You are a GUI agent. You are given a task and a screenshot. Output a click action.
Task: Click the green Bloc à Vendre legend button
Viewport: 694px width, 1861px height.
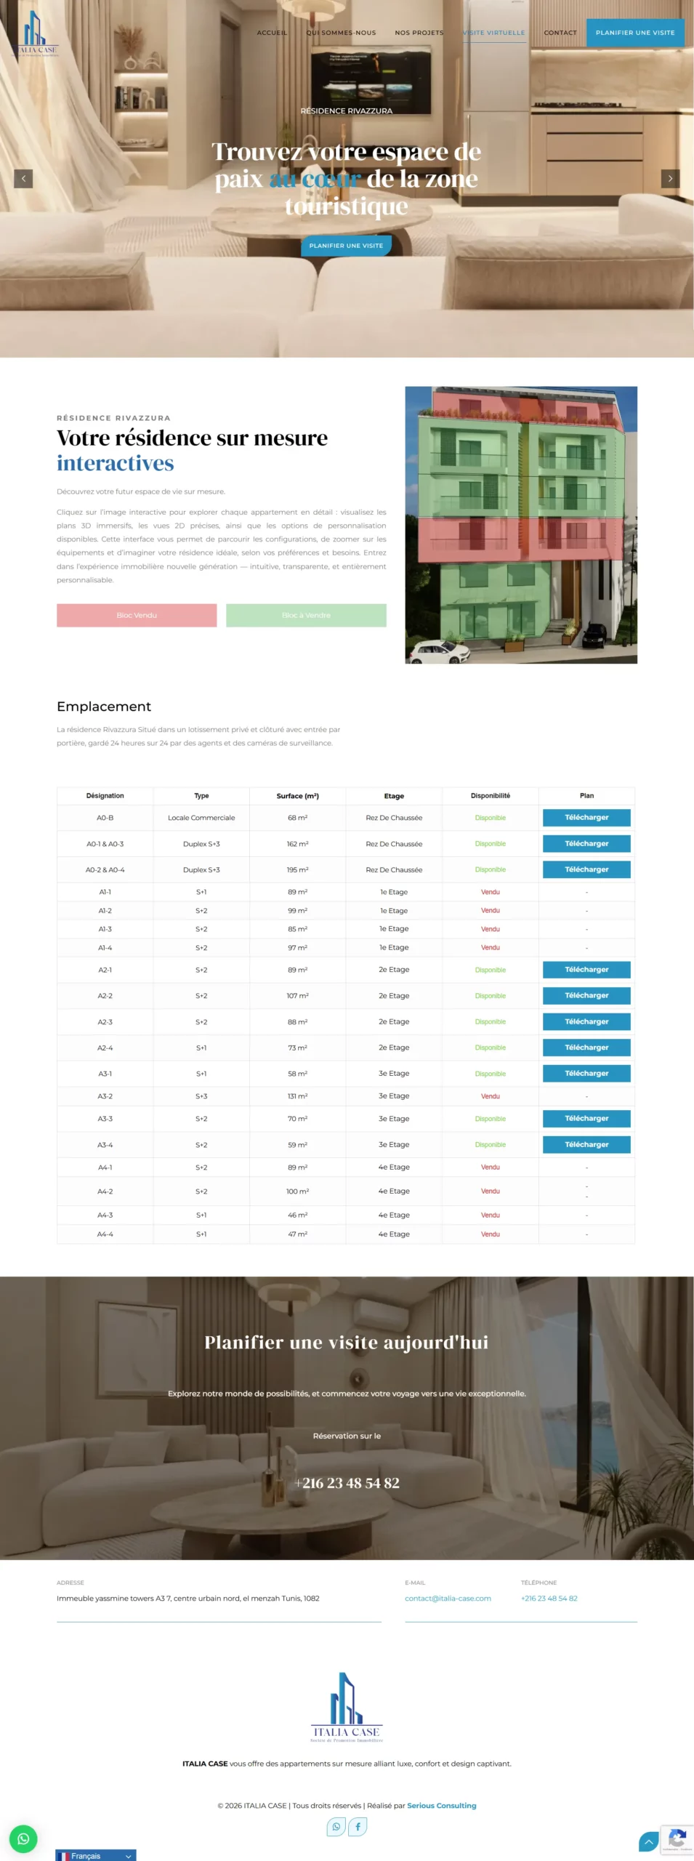[306, 615]
